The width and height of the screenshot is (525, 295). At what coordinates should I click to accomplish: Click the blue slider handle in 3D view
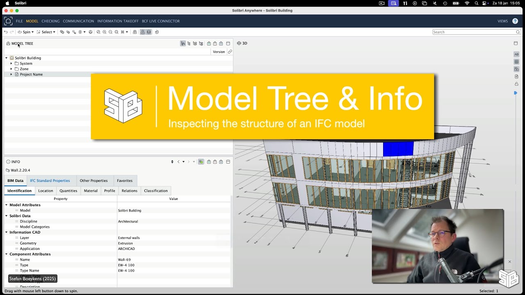click(516, 93)
